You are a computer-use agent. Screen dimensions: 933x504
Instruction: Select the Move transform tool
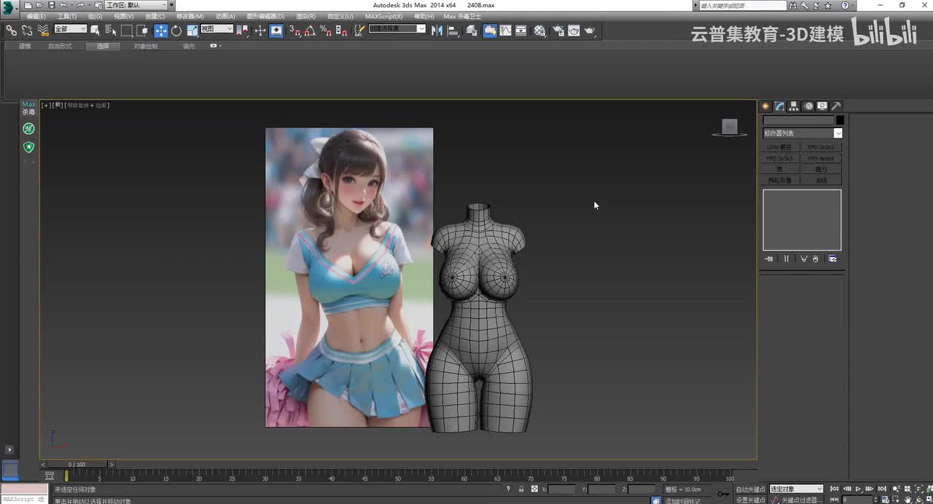click(x=160, y=31)
